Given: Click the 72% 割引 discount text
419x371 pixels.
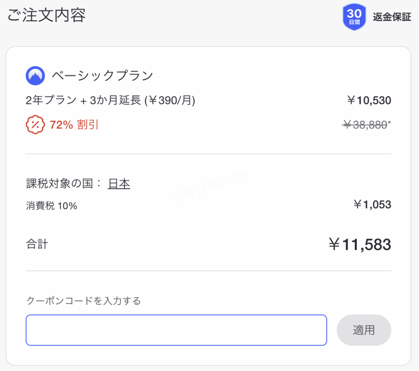Looking at the screenshot, I should coord(74,125).
